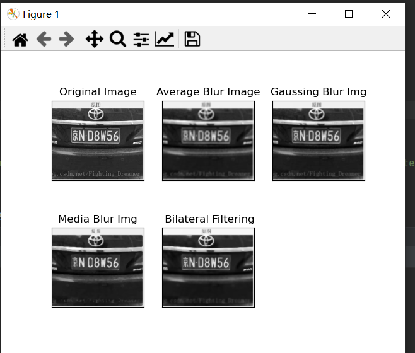Viewport: 415px width, 353px height.
Task: Click the matplotlib Figure 1 window icon
Action: click(13, 14)
